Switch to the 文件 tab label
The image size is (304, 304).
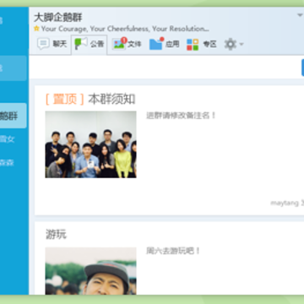click(134, 44)
